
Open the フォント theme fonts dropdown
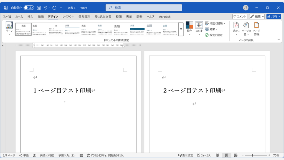(x=199, y=28)
